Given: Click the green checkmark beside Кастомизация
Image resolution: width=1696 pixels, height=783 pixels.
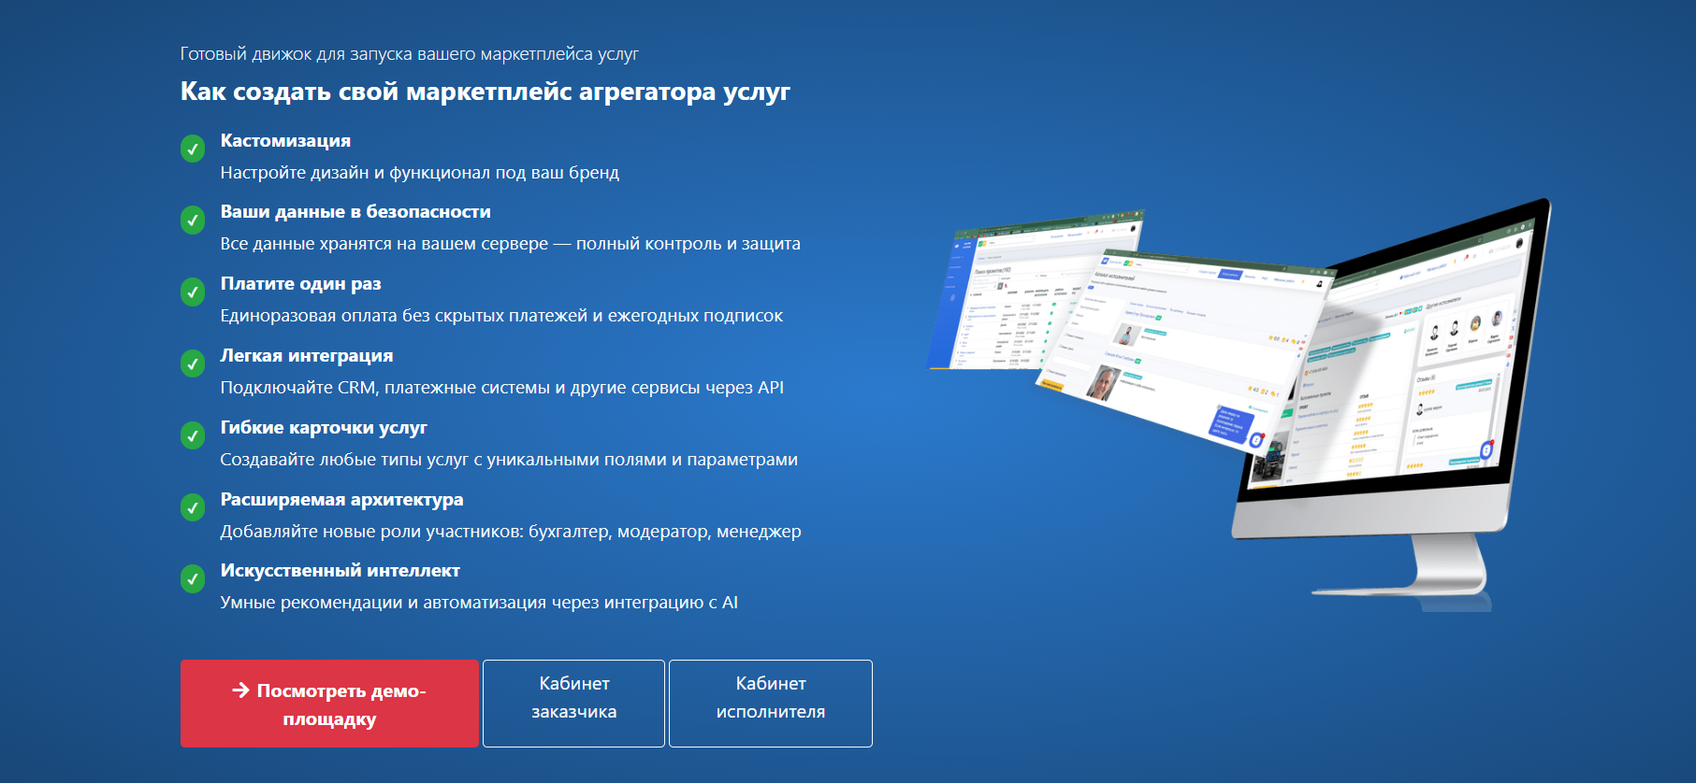Looking at the screenshot, I should click(x=193, y=149).
